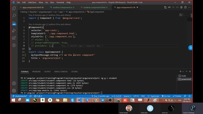Switch to app.component.html tab
The height and width of the screenshot is (114, 203).
pyautogui.click(x=32, y=7)
